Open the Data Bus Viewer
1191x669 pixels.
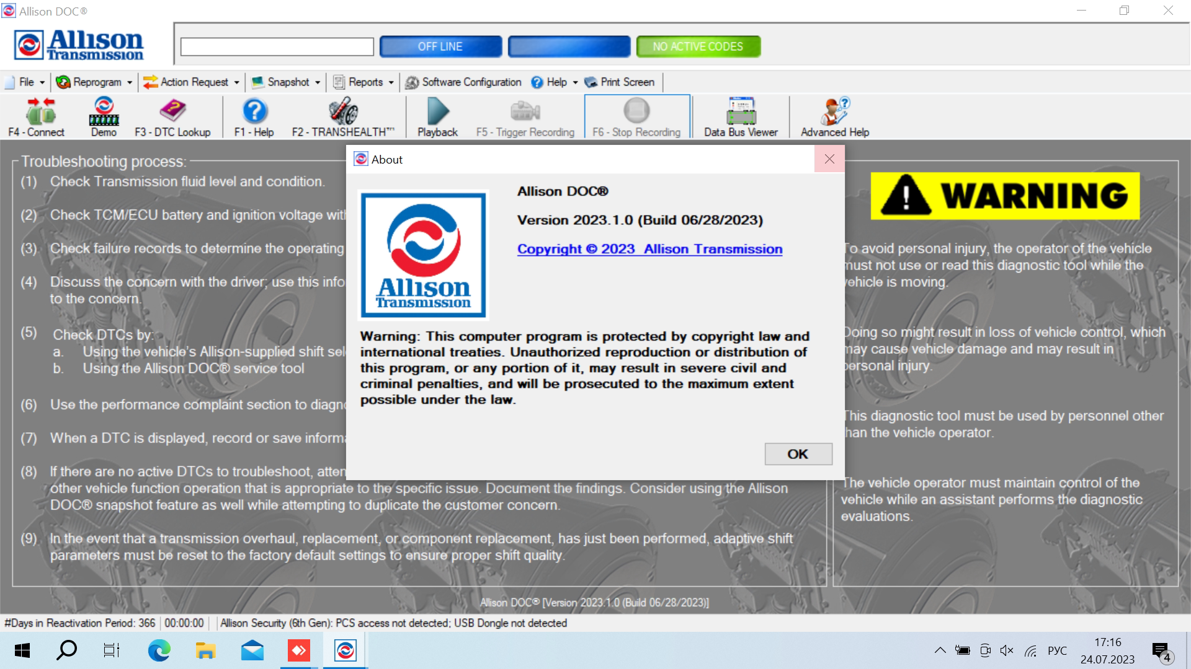(x=740, y=116)
